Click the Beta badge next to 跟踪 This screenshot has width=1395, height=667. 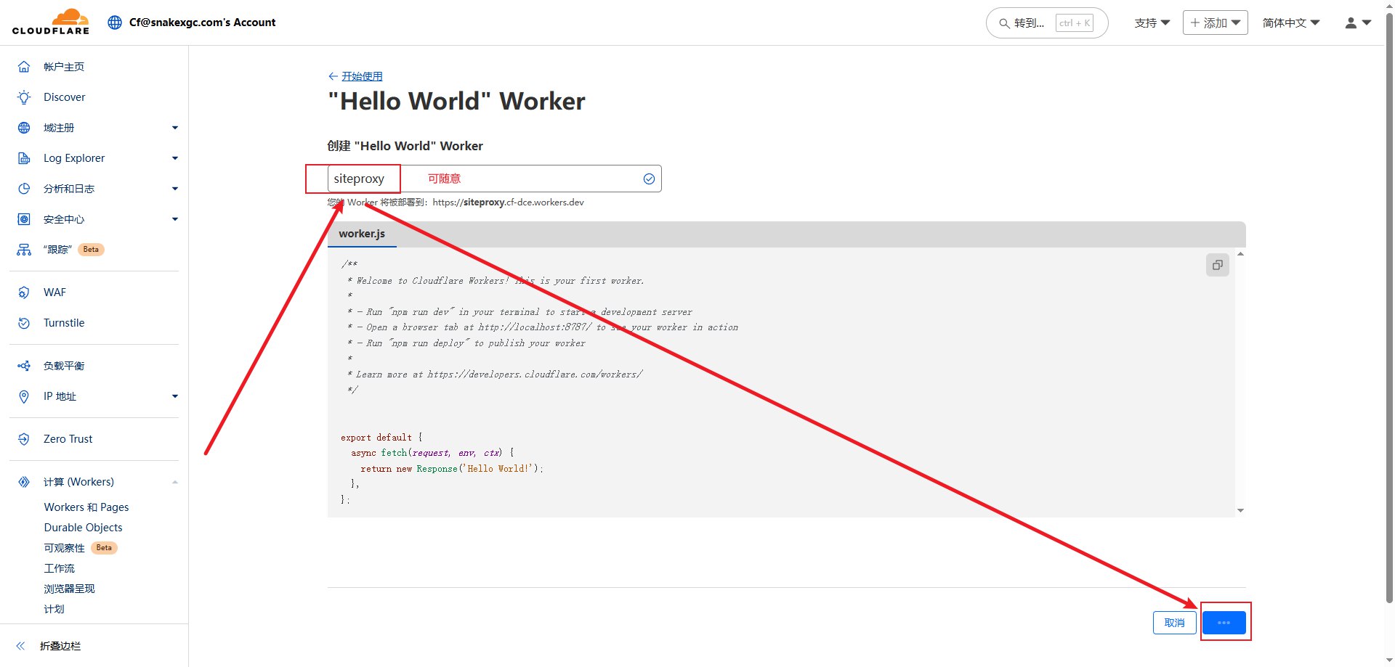pos(91,250)
